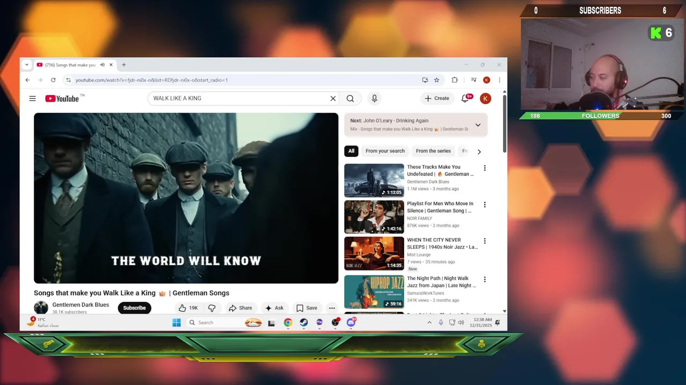This screenshot has height=385, width=686.
Task: Dislike the video with thumbs down
Action: pyautogui.click(x=212, y=308)
